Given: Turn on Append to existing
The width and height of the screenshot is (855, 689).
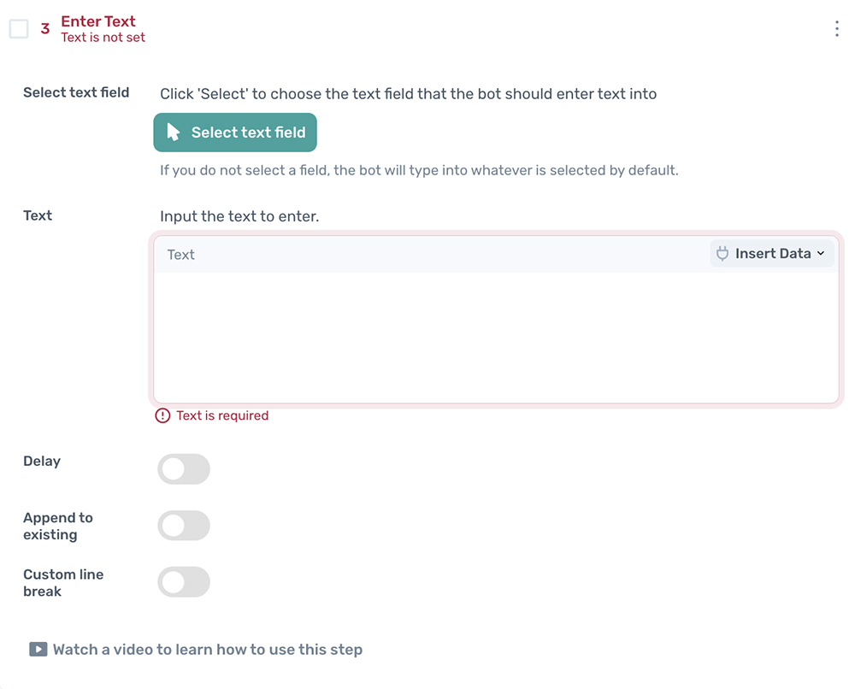Looking at the screenshot, I should click(x=183, y=525).
